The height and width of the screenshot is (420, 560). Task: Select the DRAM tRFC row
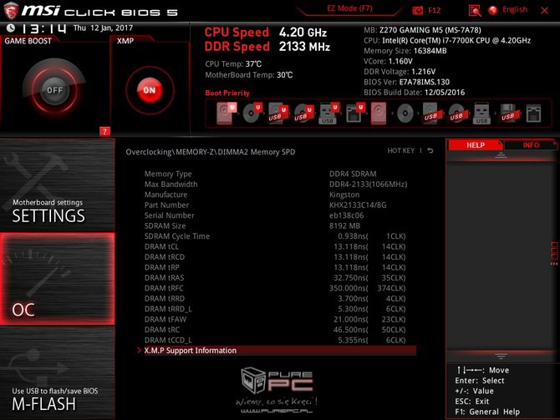click(280, 288)
